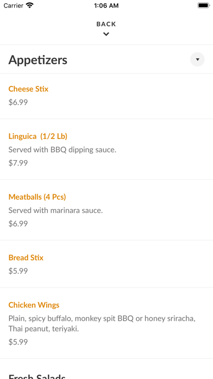This screenshot has height=379, width=213.
Task: Tap 'Served with marinara sauce' description
Action: [56, 210]
